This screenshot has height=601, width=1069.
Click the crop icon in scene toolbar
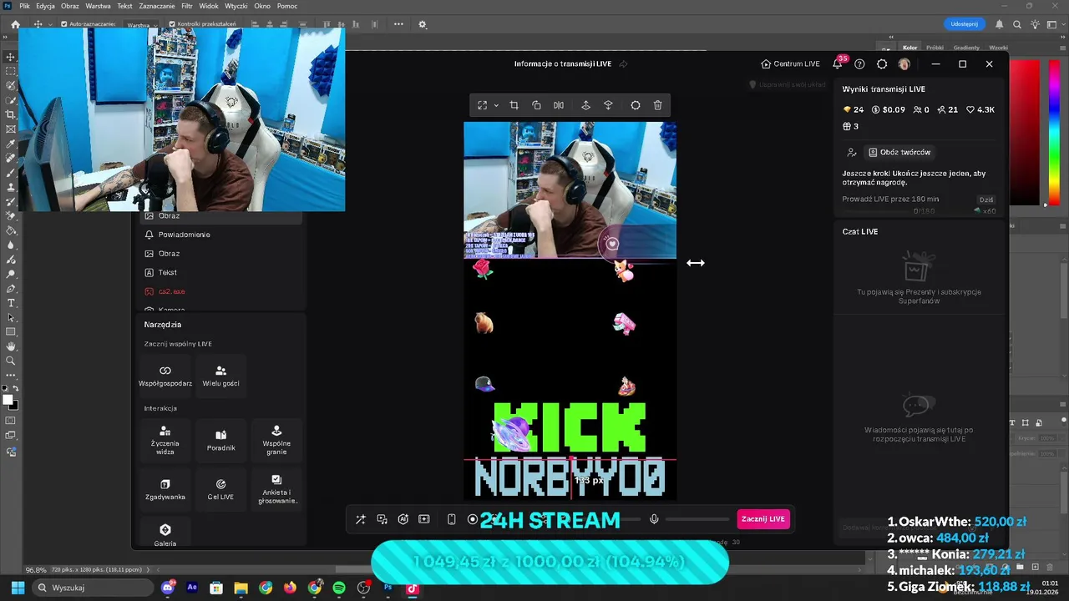pos(514,105)
